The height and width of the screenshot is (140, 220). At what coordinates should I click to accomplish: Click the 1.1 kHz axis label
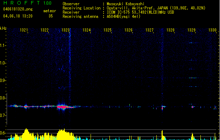[x=3, y=45]
